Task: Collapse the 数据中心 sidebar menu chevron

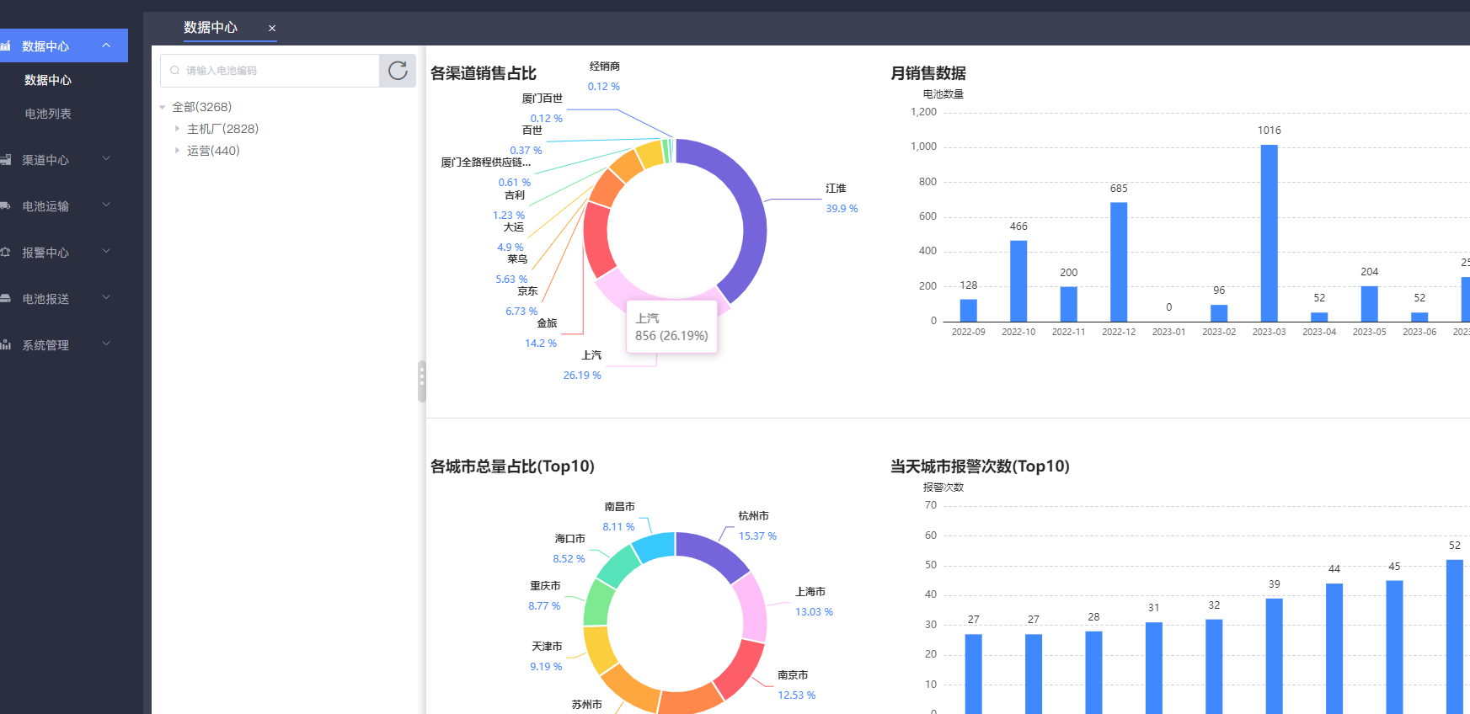Action: click(106, 45)
